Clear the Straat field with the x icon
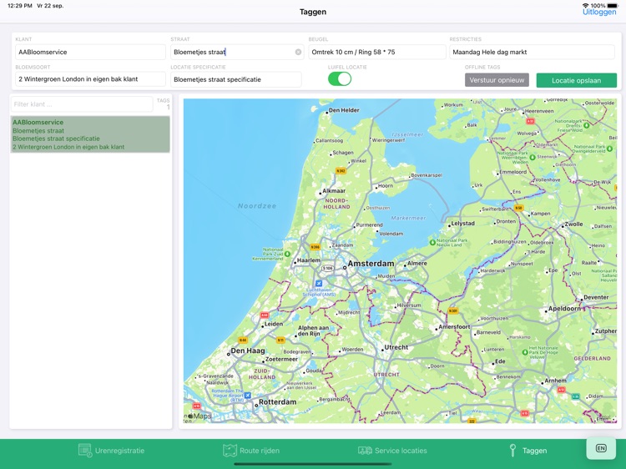626x469 pixels. pos(298,53)
